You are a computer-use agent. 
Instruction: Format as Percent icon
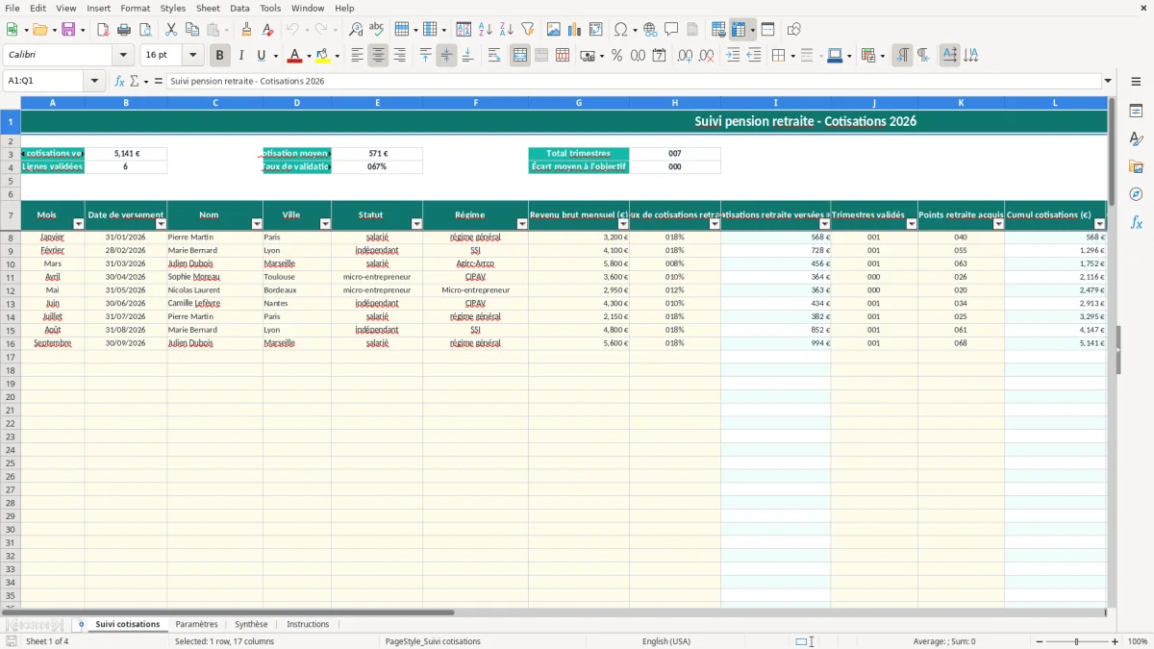tap(617, 56)
